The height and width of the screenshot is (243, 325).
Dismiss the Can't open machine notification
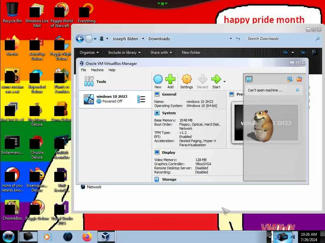coord(297,90)
